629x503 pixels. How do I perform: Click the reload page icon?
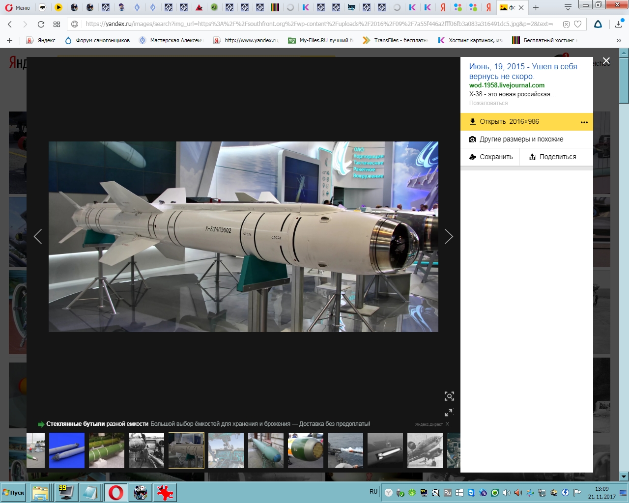(x=41, y=24)
